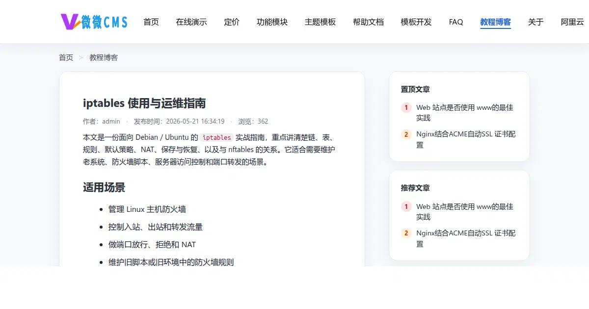
Task: Click 阿里云 in the top navigation
Action: pos(572,22)
